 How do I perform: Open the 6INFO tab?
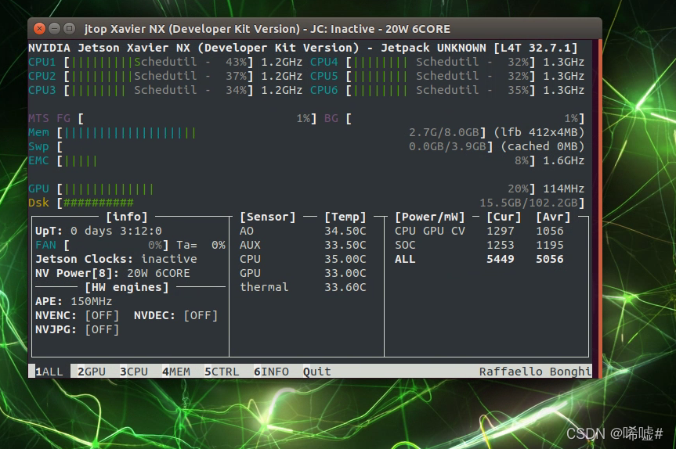point(271,372)
